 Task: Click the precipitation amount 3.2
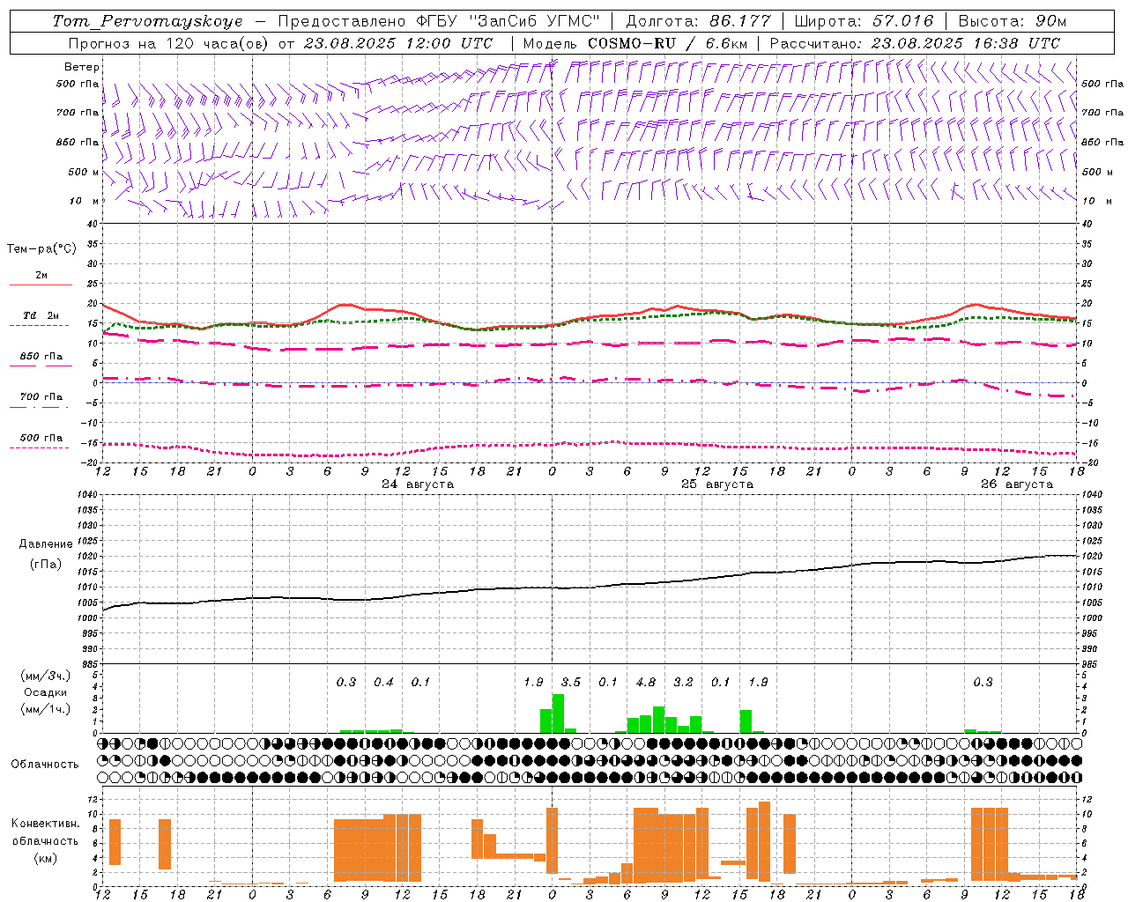pos(683,682)
